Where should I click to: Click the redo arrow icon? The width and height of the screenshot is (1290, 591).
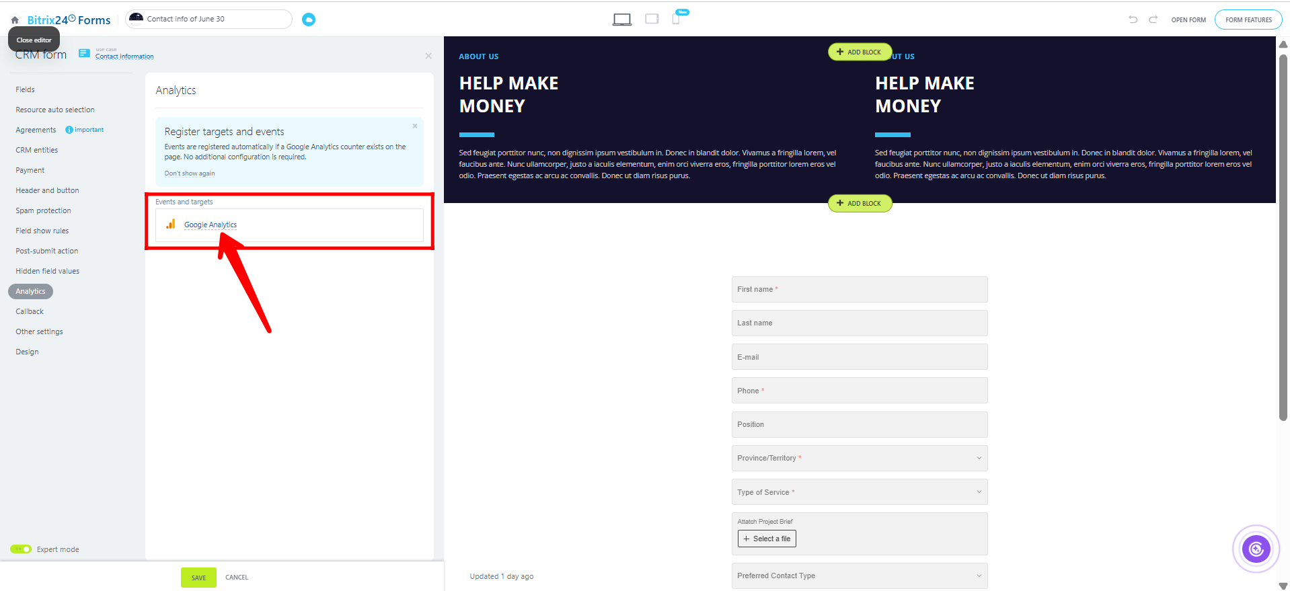click(x=1153, y=19)
